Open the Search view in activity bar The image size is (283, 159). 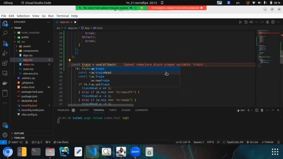[5, 33]
